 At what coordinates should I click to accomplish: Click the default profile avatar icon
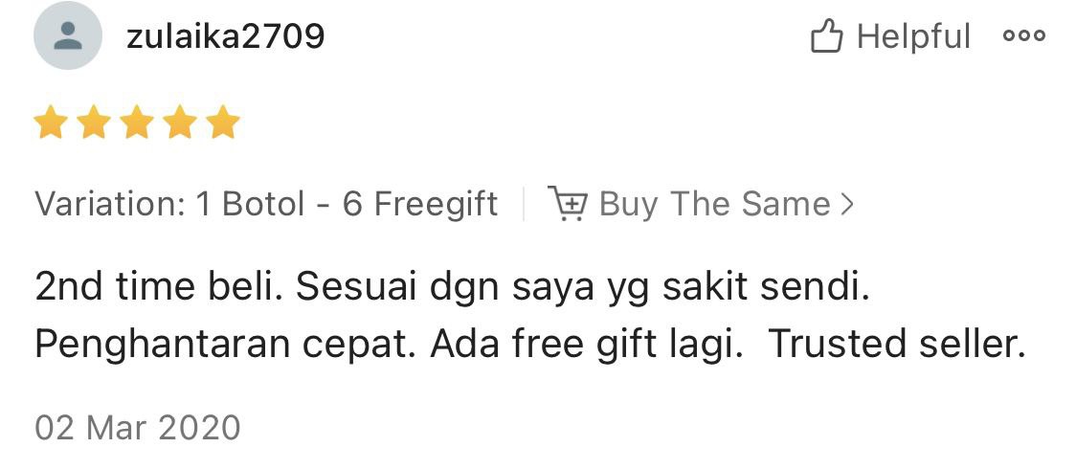[x=68, y=35]
